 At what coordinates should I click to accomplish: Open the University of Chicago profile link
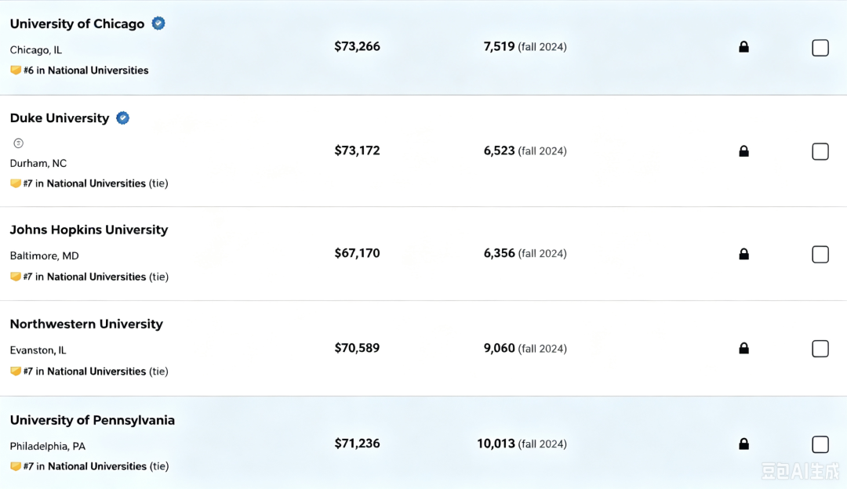77,24
